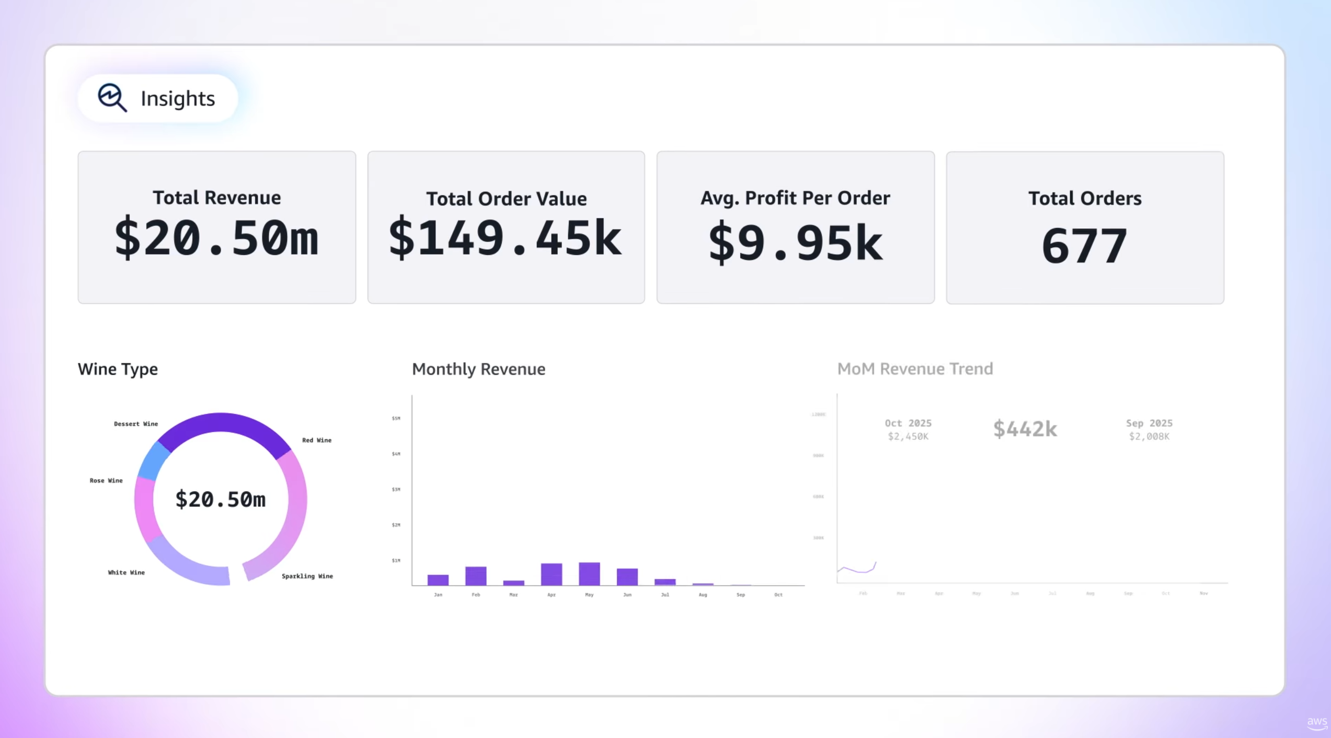1331x738 pixels.
Task: Select the Total Order Value card
Action: coord(506,227)
